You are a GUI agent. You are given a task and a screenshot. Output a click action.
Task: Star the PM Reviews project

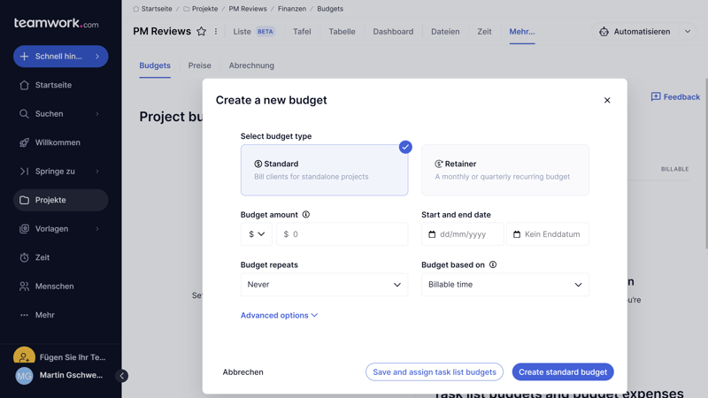[201, 32]
